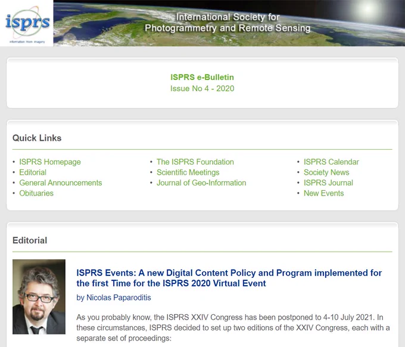Screen dimensions: 405x347
Task: Go to the Obituaries quick link
Action: tap(36, 193)
